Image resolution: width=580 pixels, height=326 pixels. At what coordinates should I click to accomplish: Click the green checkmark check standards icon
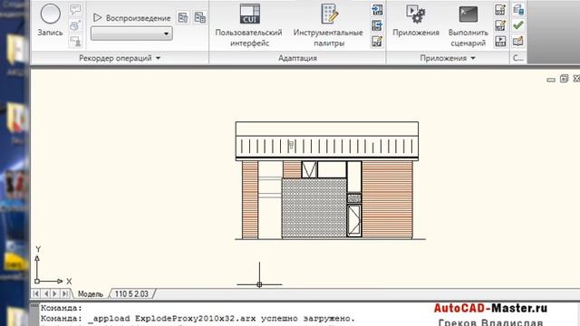518,25
